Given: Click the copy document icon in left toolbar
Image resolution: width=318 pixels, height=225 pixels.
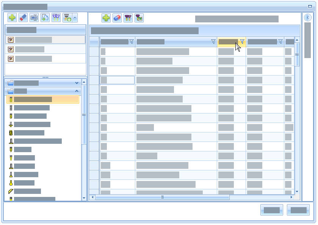Looking at the screenshot, I should tap(45, 17).
